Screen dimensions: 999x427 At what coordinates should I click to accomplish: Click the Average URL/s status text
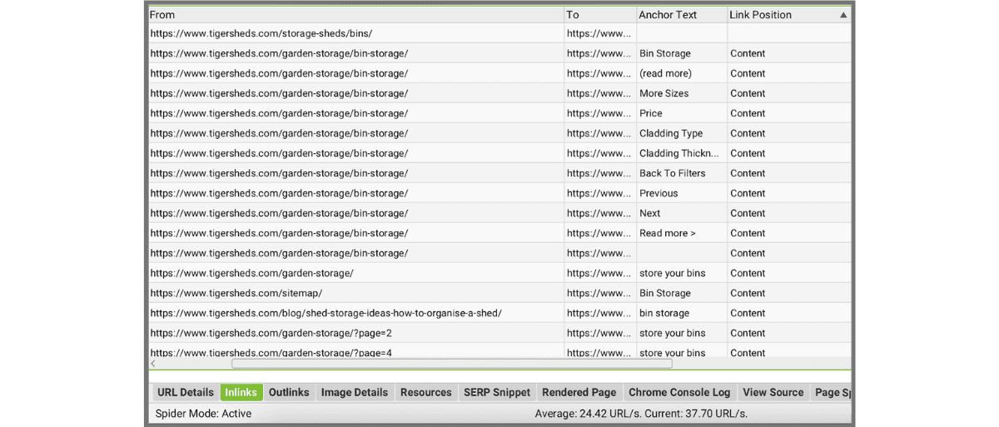(x=641, y=414)
